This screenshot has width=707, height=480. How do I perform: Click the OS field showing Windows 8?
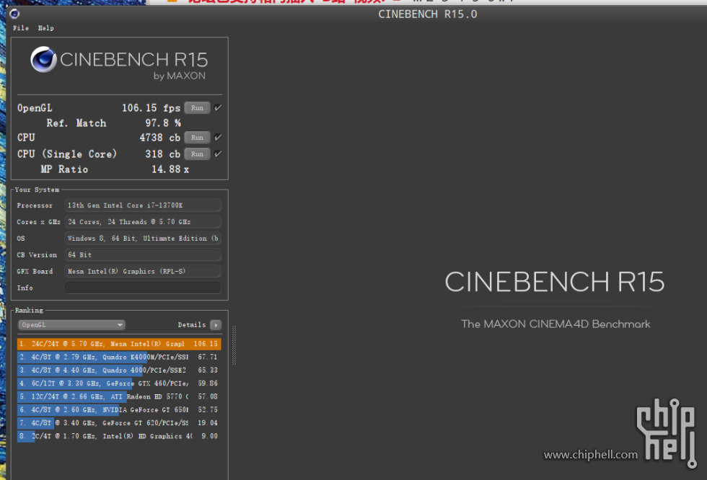[x=143, y=239]
